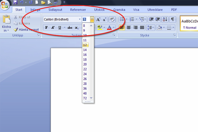The width and height of the screenshot is (198, 132).
Task: Click the Klistra in paste button
Action: point(6,23)
